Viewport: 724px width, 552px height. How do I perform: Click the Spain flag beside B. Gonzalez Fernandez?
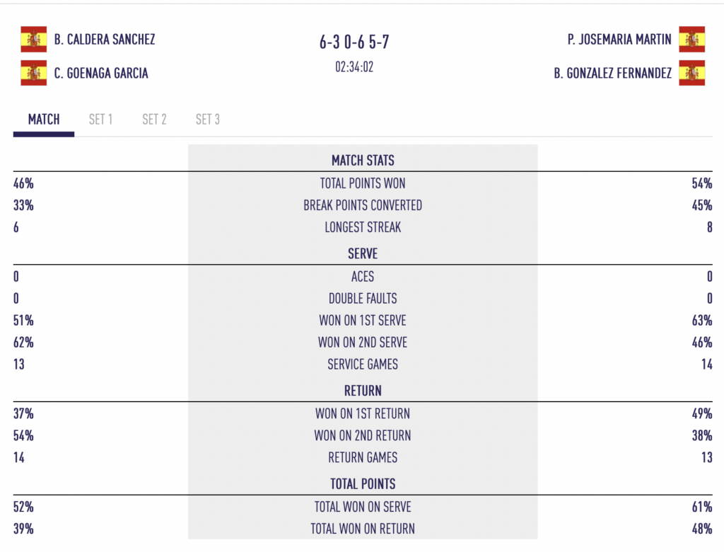click(x=691, y=73)
